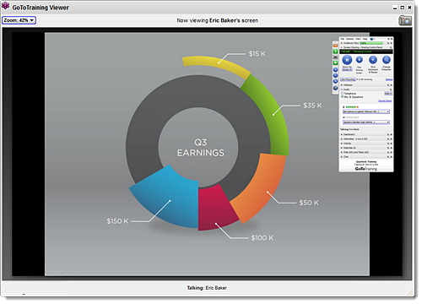Image resolution: width=422 pixels, height=304 pixels.
Task: Click the Stop Showing Screen button
Action: (360, 60)
